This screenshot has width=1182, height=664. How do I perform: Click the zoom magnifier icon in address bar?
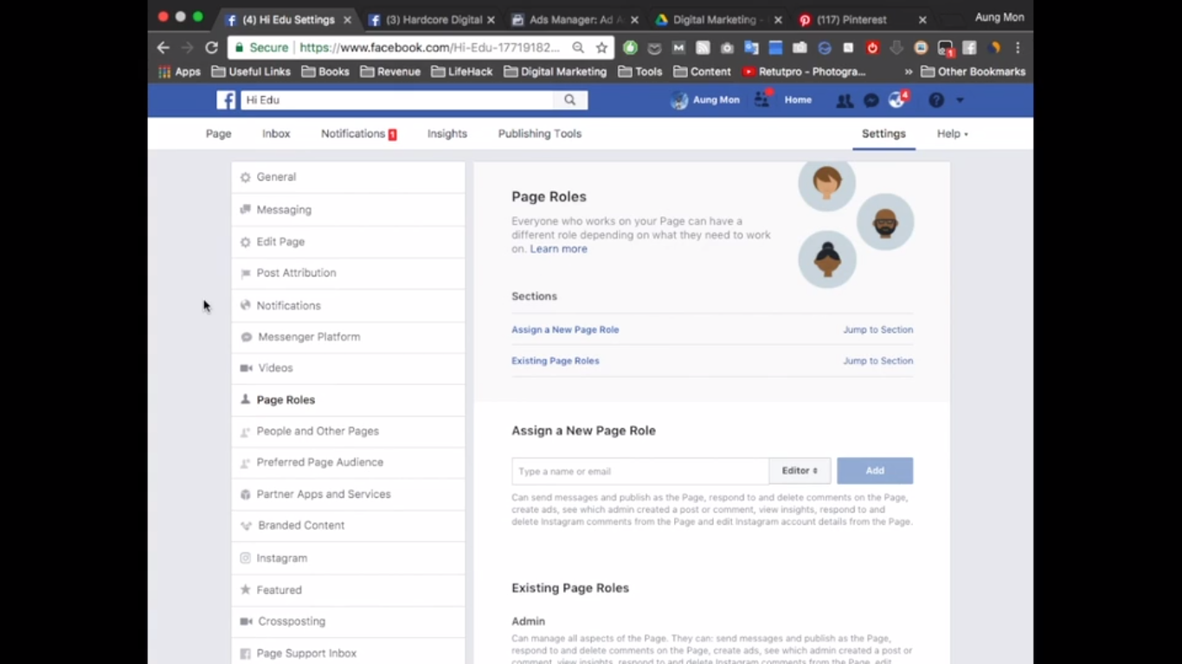click(578, 48)
